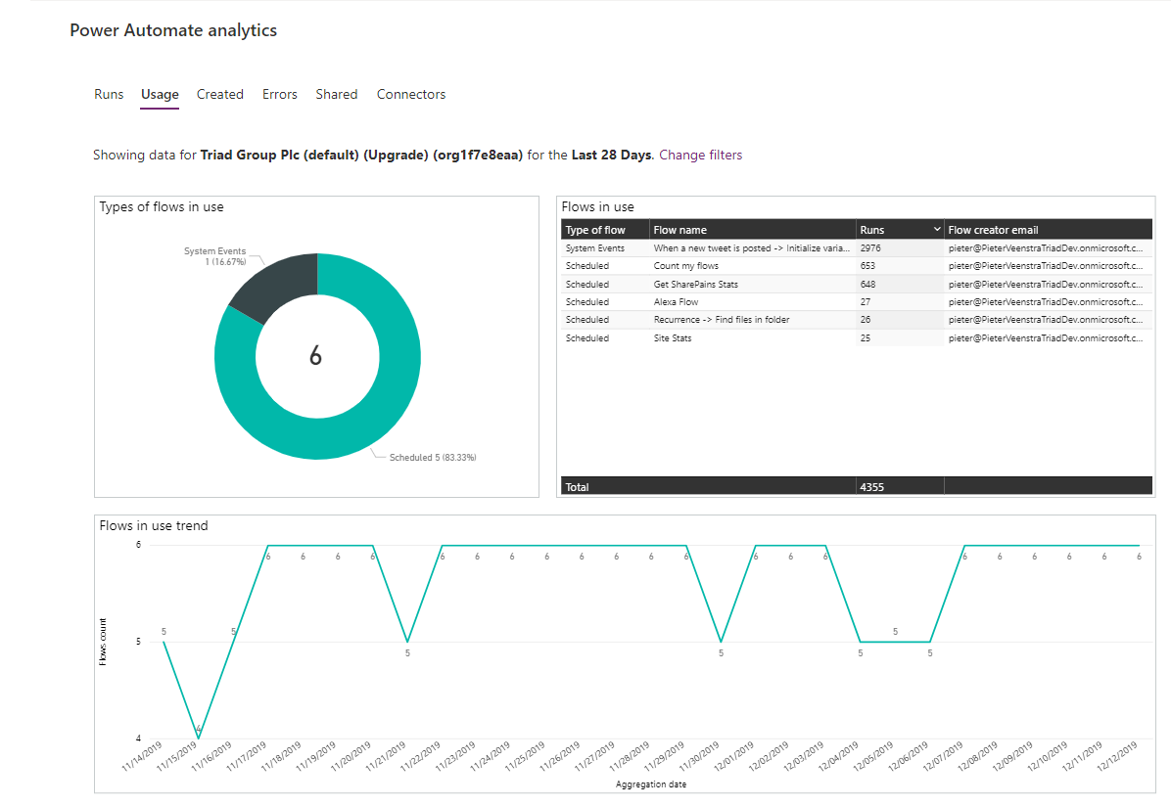The height and width of the screenshot is (806, 1171).
Task: Click the 'Types of flows in use' title
Action: (x=162, y=206)
